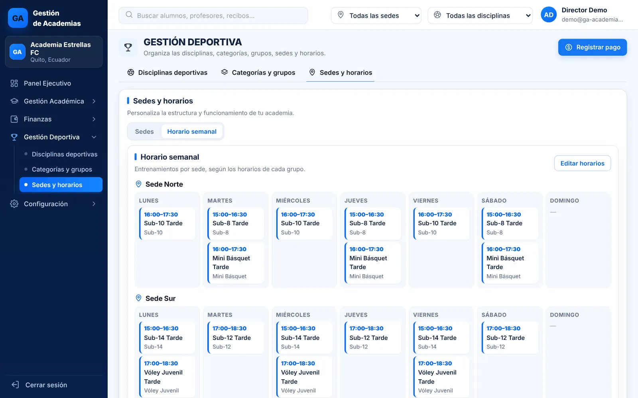Click the AD user avatar
The image size is (638, 398).
[549, 15]
